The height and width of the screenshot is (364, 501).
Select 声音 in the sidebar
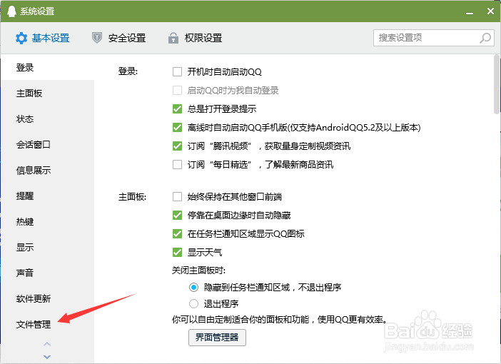pyautogui.click(x=47, y=273)
